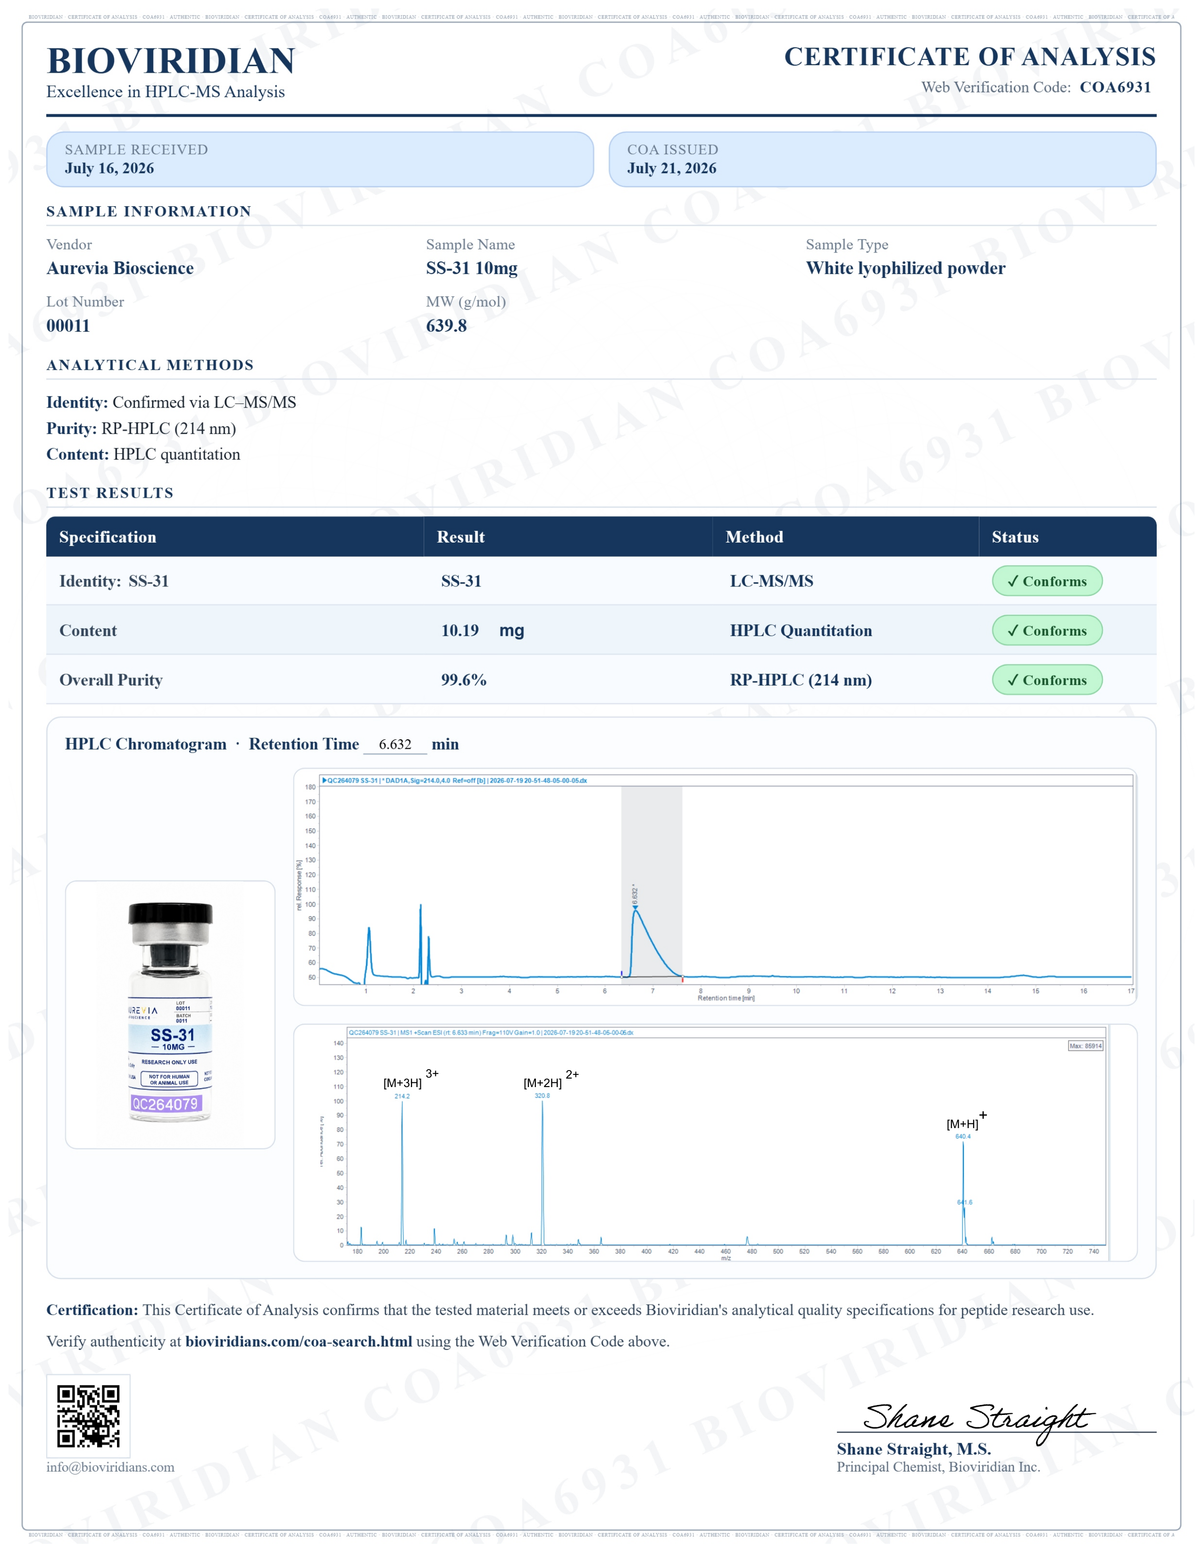Click the sample name SS-31 10mg

pos(472,268)
